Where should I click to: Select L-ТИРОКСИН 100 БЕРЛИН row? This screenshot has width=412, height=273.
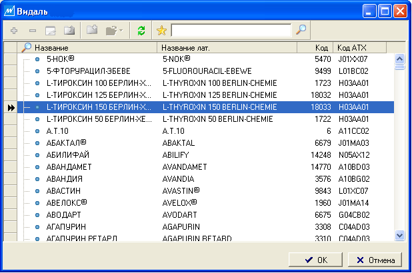[205, 83]
